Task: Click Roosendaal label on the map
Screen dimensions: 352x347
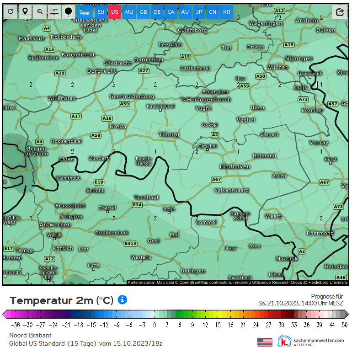Action: (x=66, y=141)
